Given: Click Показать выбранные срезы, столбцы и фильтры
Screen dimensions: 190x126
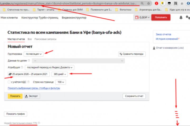Looking at the screenshot, I should (x=34, y=88).
